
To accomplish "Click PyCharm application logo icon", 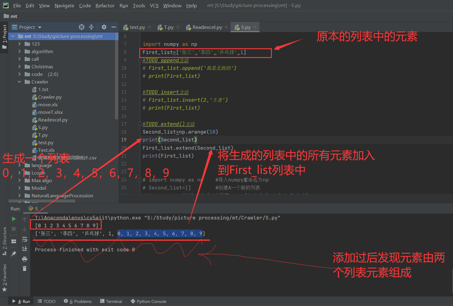I will click(x=5, y=5).
